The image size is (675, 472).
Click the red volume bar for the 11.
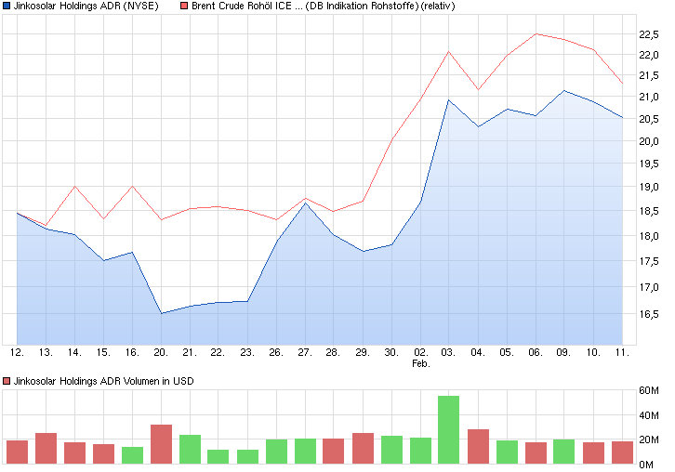click(623, 452)
